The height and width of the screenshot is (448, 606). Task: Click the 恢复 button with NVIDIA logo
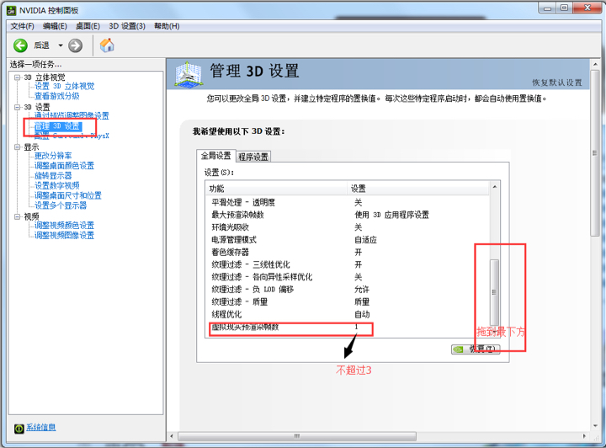click(476, 349)
